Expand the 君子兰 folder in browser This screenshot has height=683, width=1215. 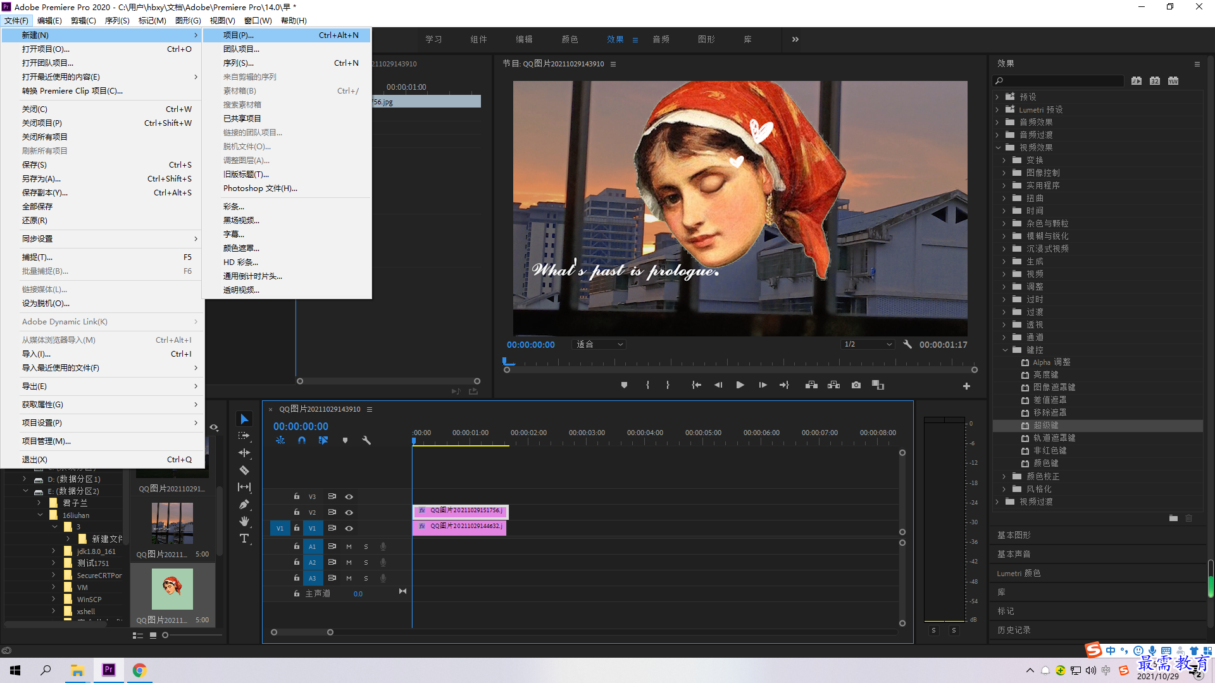click(x=39, y=503)
